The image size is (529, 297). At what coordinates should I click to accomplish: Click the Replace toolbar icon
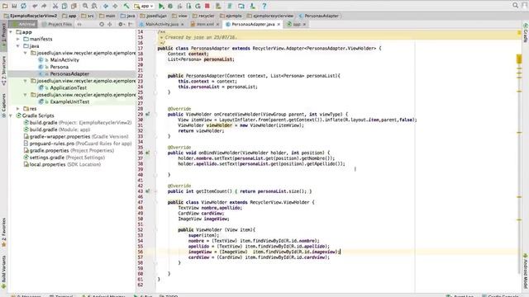[94, 6]
